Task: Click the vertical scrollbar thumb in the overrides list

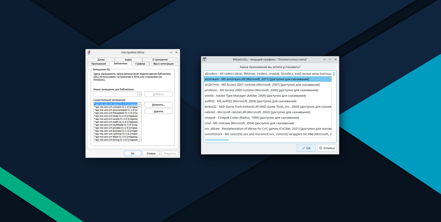Action: click(139, 114)
